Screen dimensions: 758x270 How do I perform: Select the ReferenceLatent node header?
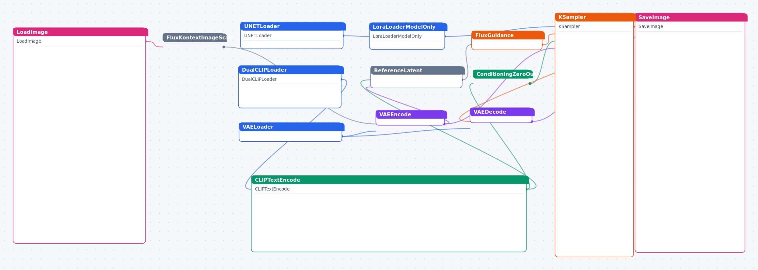(418, 70)
